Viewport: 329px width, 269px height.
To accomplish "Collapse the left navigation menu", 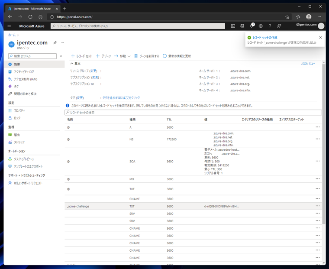I will [61, 56].
